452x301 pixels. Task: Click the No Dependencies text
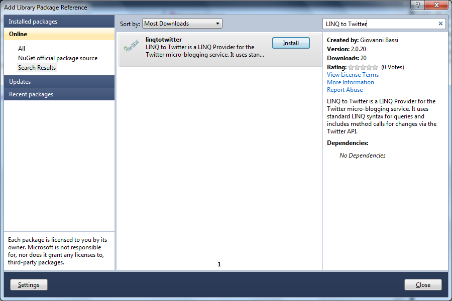[x=362, y=156]
